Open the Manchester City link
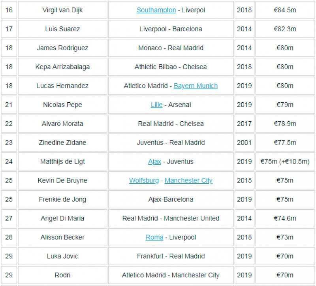 [x=188, y=181]
